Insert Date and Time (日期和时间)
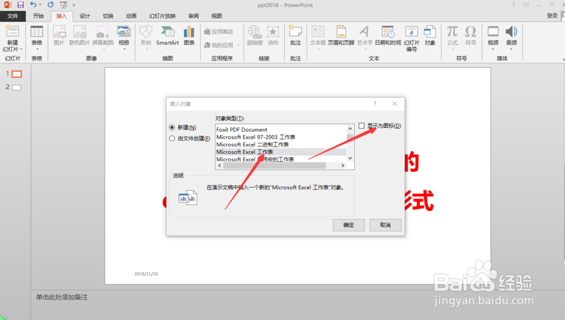 pos(388,36)
